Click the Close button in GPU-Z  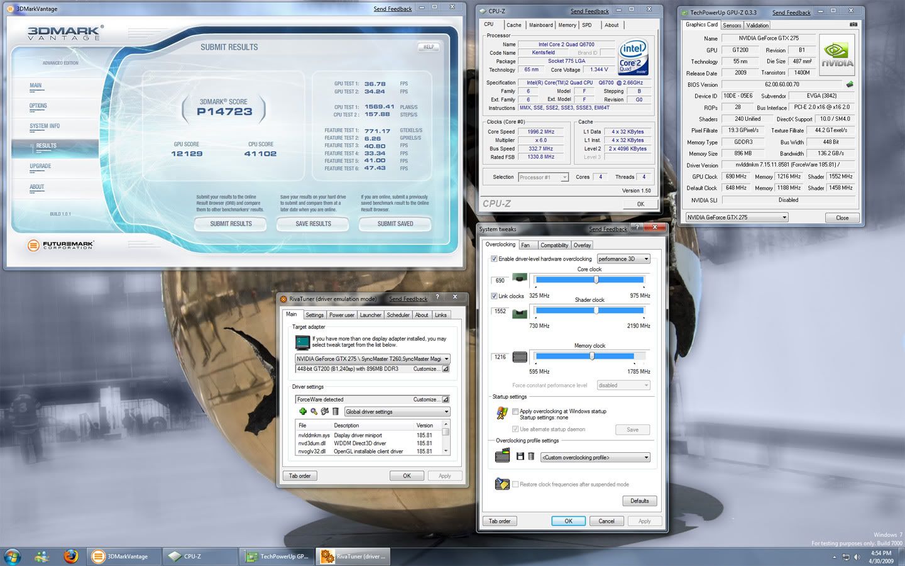point(842,218)
